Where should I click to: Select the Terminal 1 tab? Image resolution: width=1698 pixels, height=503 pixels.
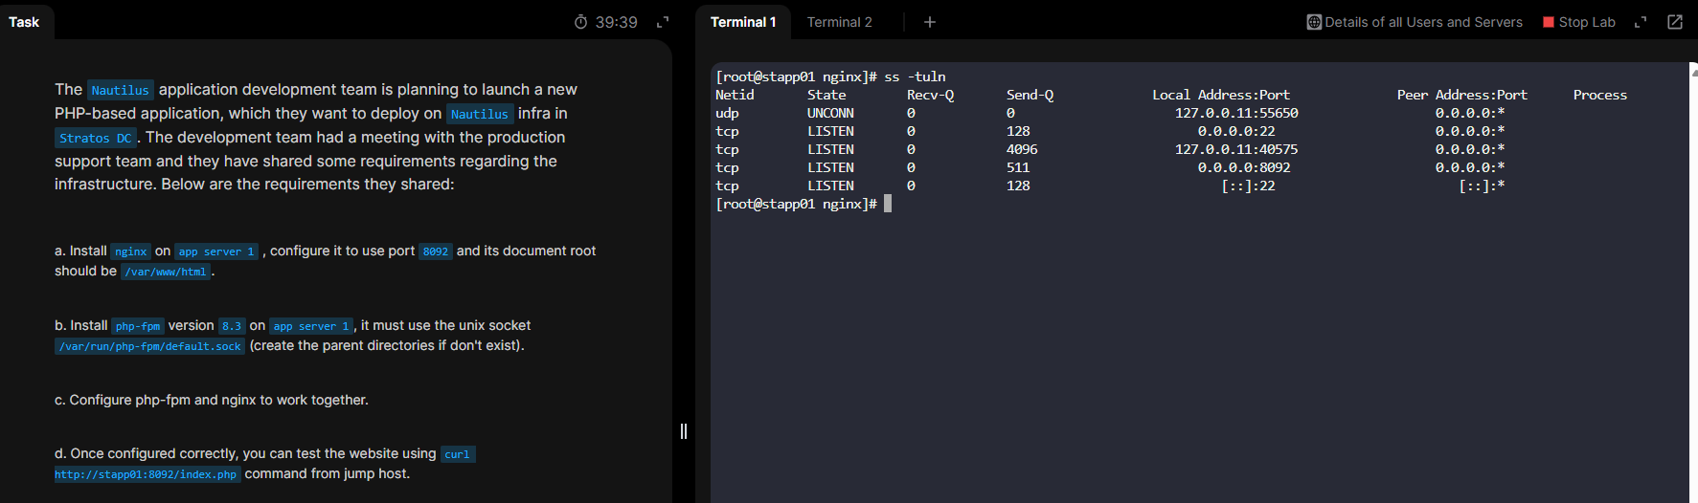point(743,22)
